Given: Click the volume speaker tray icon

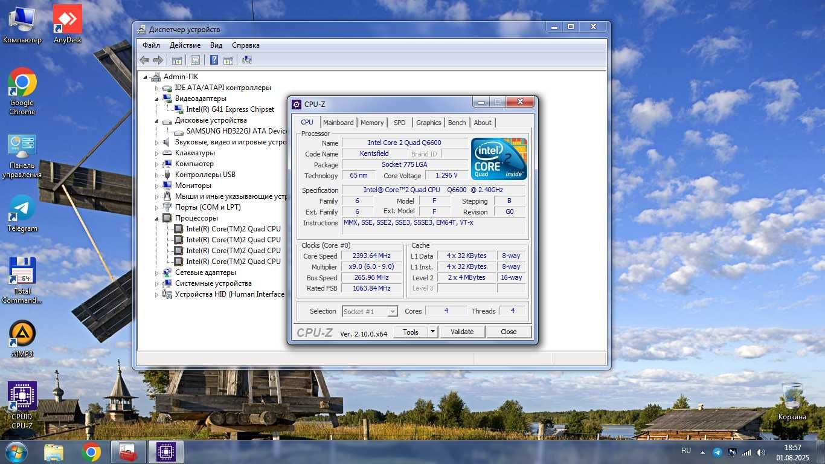Looking at the screenshot, I should pos(761,452).
